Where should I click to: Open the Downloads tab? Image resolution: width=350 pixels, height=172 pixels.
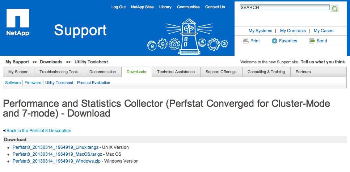pos(136,72)
